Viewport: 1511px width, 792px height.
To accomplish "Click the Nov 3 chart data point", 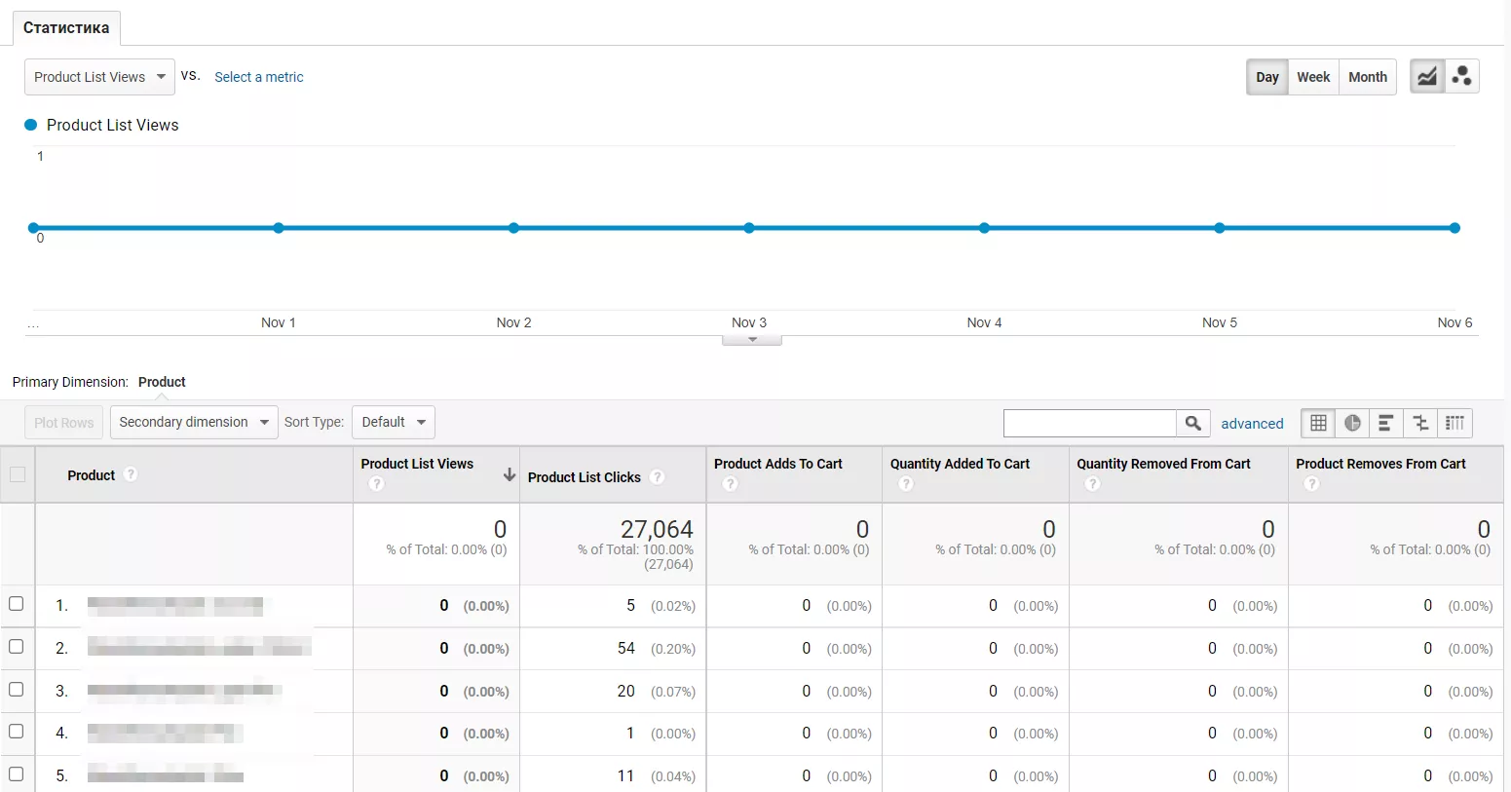I will point(749,228).
